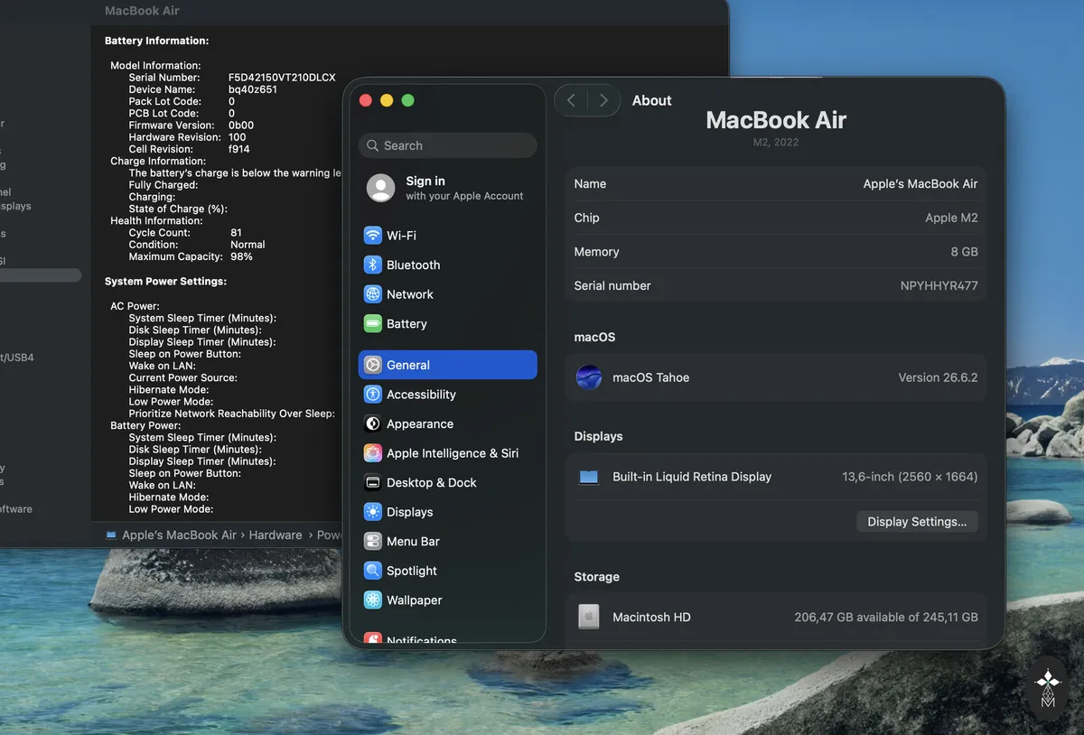The image size is (1084, 735).
Task: Click the laptop icon in System Information path bar
Action: (111, 535)
